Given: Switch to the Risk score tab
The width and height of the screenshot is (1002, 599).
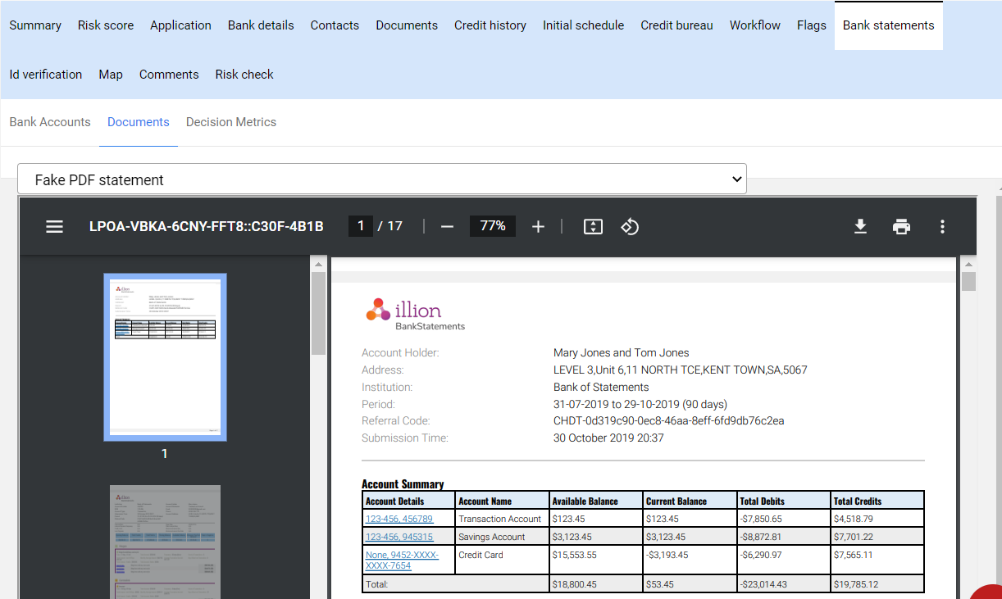Looking at the screenshot, I should (106, 25).
